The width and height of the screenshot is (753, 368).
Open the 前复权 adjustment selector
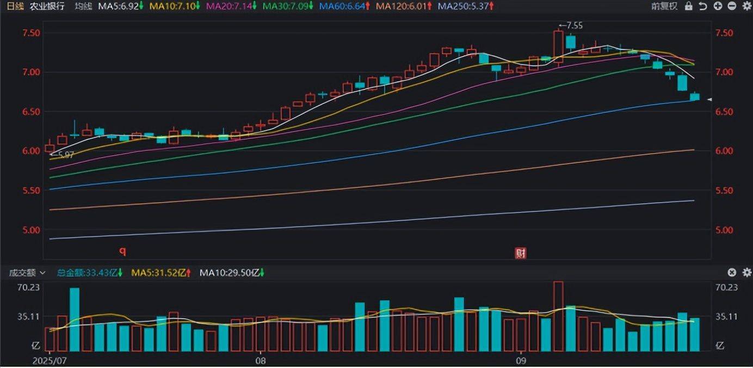(664, 7)
